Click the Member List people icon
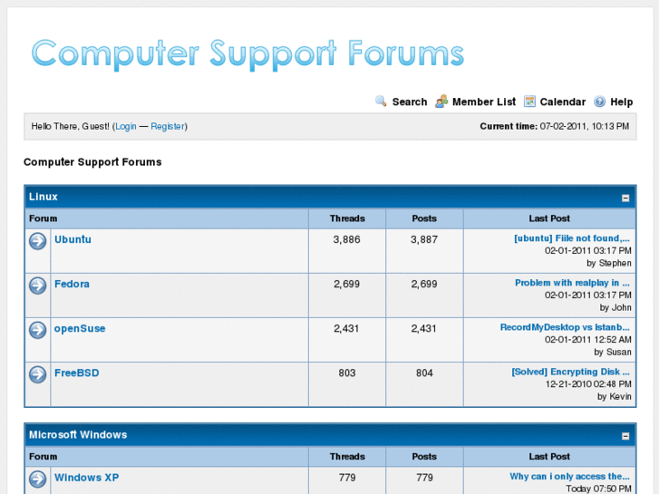 click(441, 102)
